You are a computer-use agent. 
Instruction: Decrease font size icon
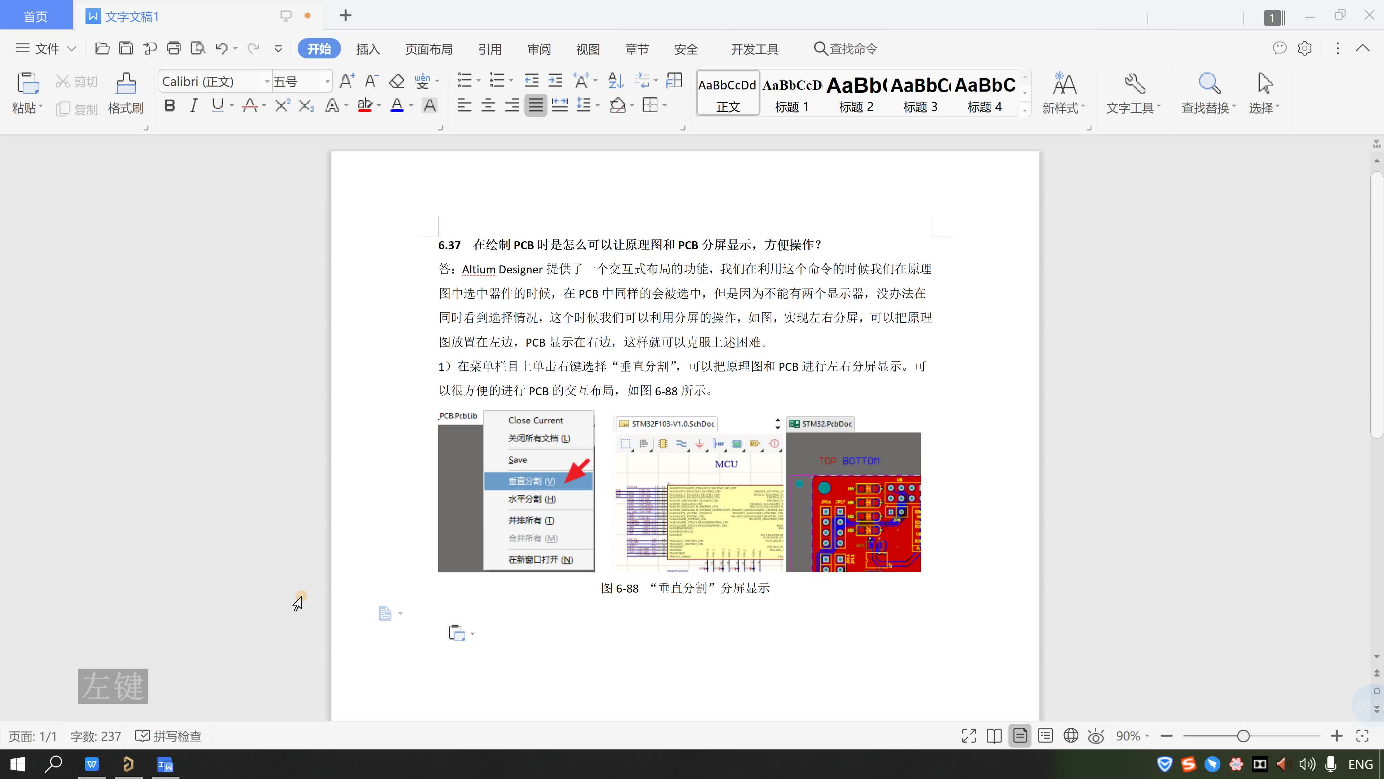[371, 81]
